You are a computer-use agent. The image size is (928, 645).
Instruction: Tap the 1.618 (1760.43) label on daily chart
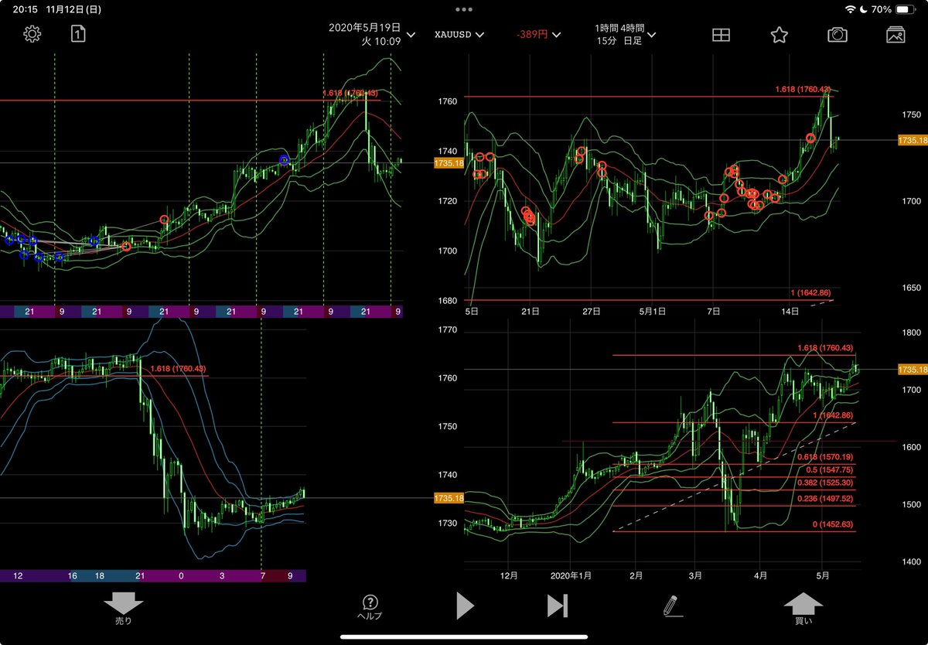pos(825,348)
